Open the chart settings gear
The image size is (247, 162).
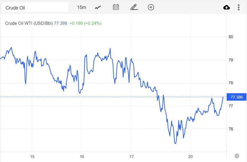tap(237, 156)
